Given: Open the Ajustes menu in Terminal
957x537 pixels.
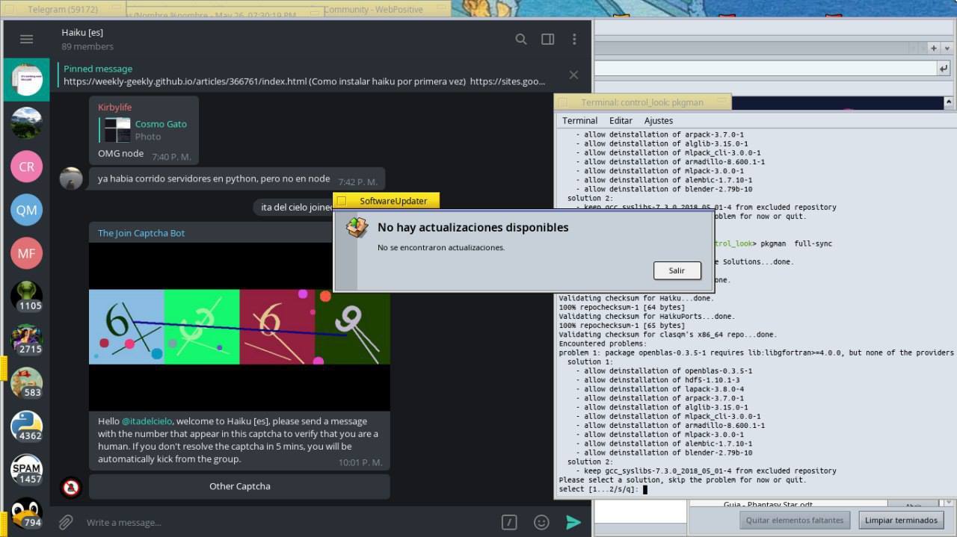Looking at the screenshot, I should coord(658,120).
